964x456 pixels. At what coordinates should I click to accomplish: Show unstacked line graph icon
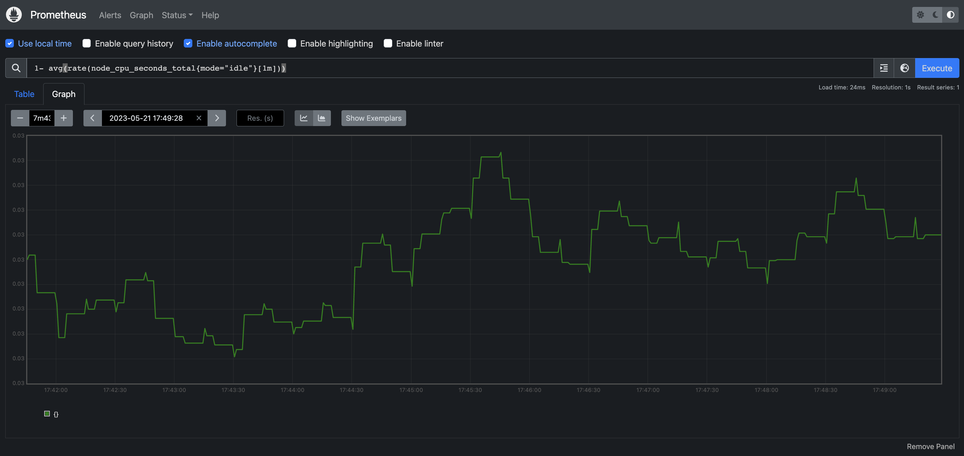[304, 118]
